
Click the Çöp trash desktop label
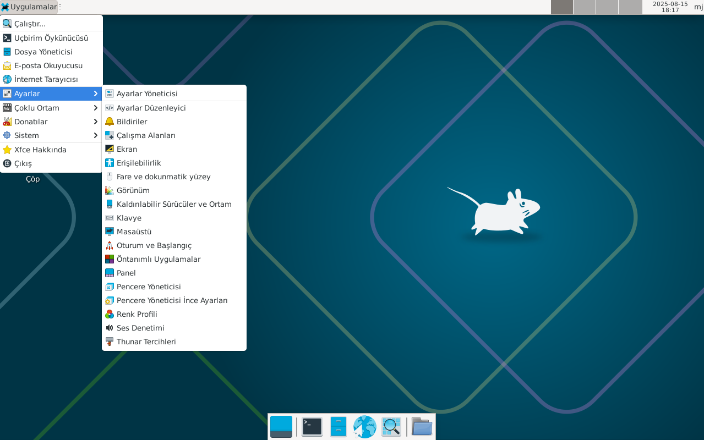click(32, 179)
